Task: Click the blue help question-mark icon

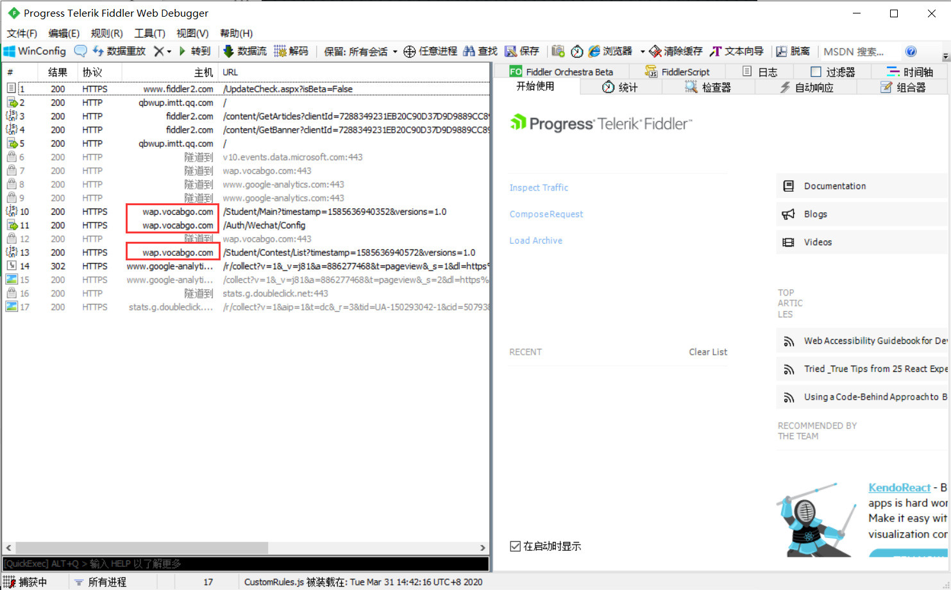Action: 911,51
